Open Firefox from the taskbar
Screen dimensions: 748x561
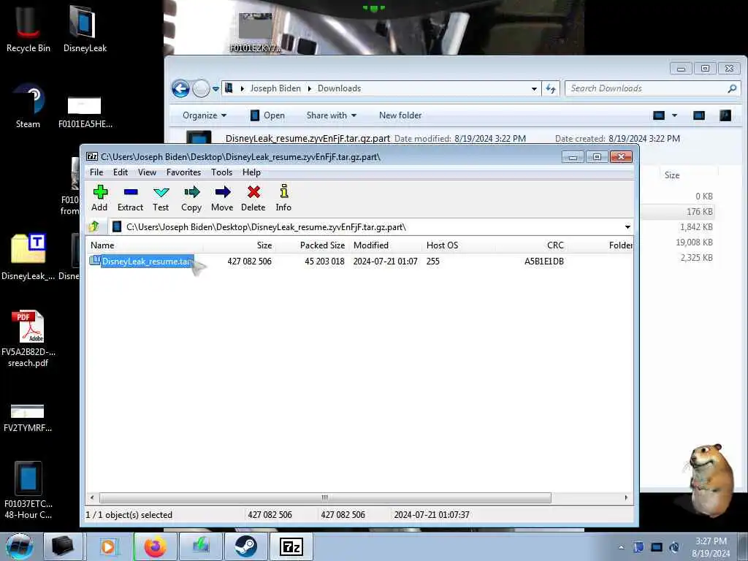(155, 546)
